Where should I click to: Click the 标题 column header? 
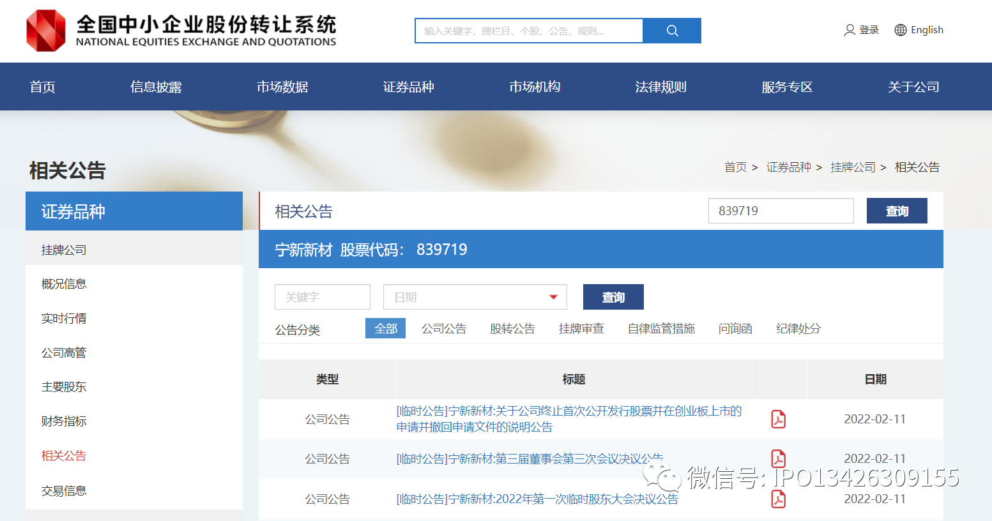pos(574,379)
